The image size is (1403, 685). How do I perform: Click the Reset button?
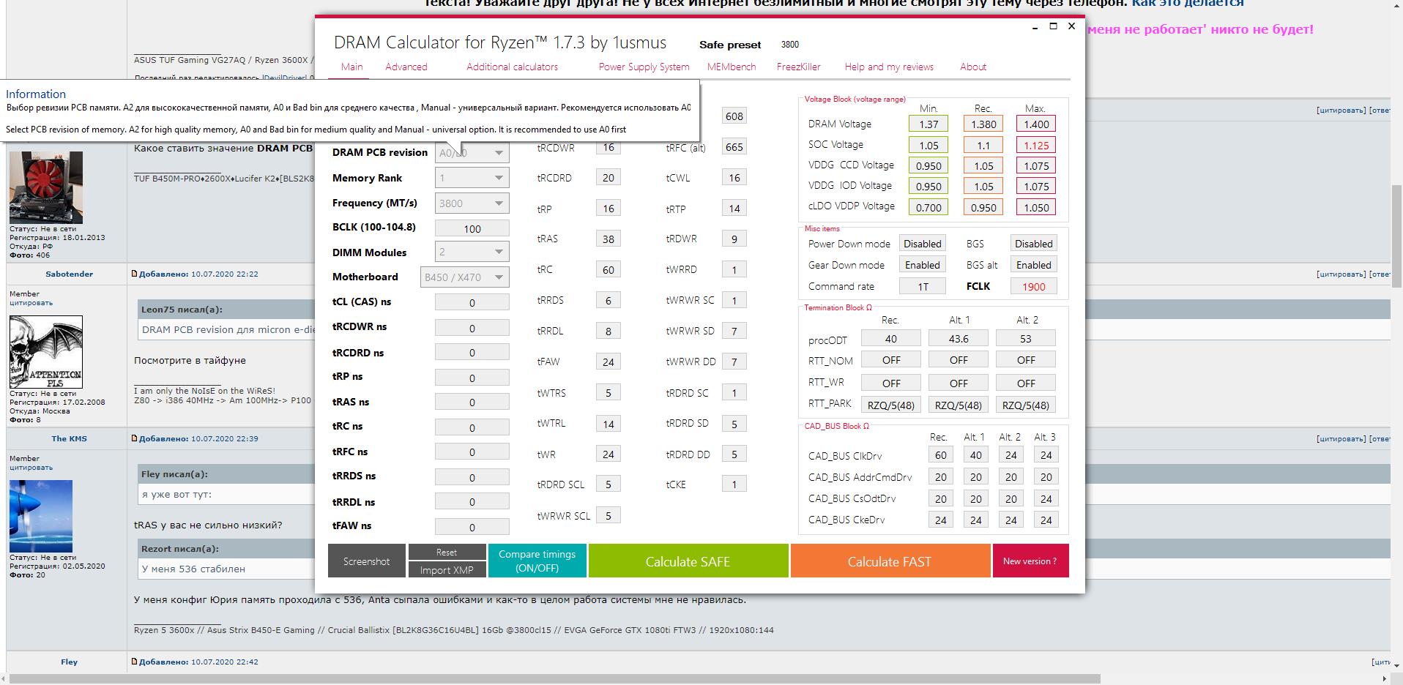click(447, 553)
